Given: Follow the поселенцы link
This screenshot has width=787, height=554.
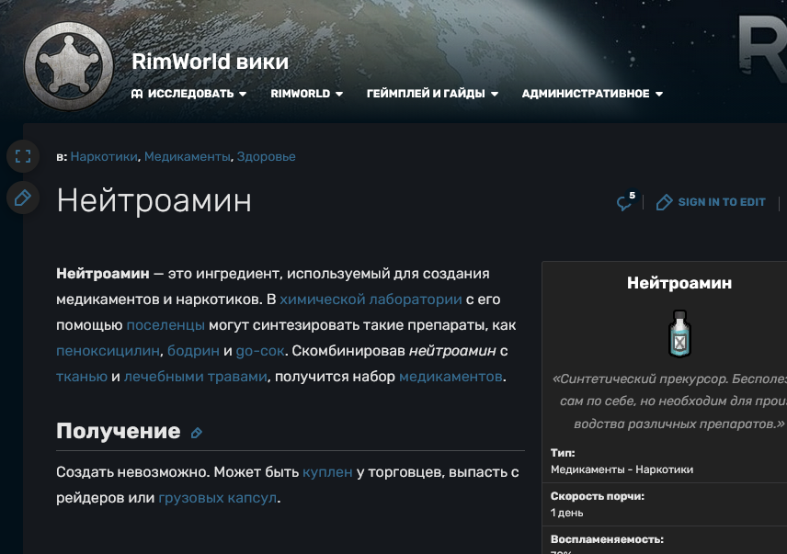Looking at the screenshot, I should (x=165, y=325).
